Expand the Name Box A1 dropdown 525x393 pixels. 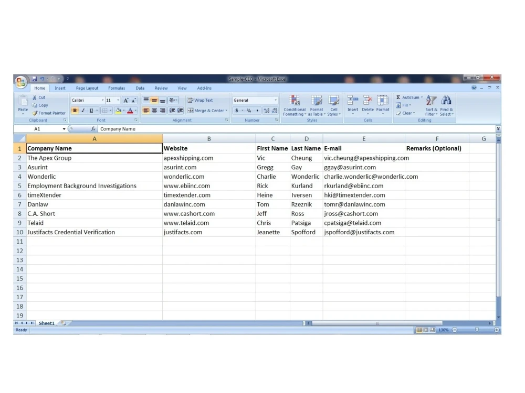click(x=64, y=129)
